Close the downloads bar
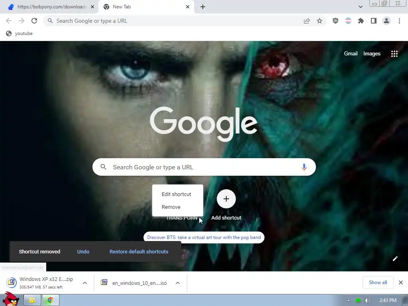This screenshot has width=408, height=306. pyautogui.click(x=401, y=282)
